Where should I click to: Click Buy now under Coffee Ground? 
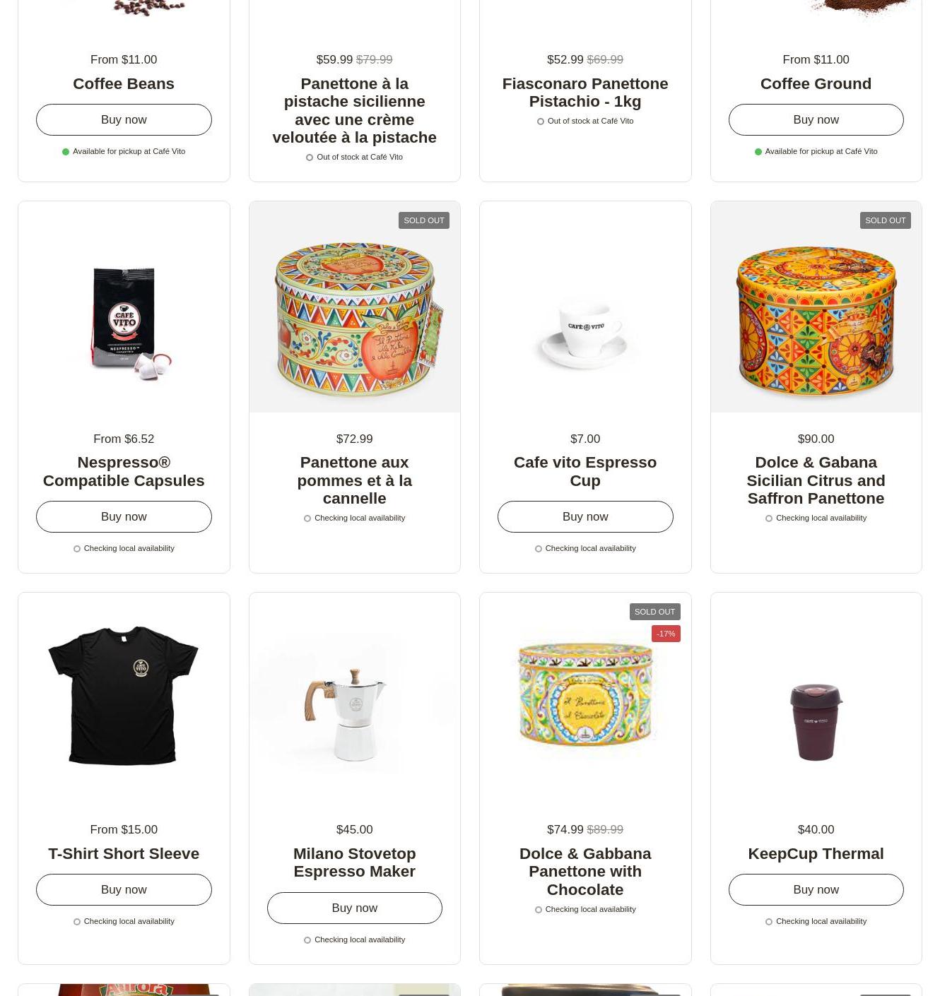pyautogui.click(x=816, y=119)
